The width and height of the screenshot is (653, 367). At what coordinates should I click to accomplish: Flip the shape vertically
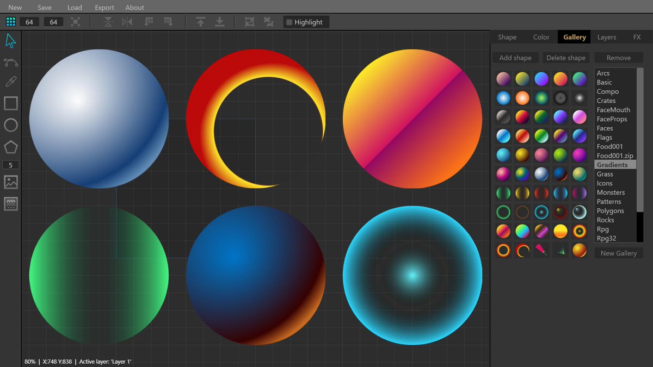(x=108, y=22)
